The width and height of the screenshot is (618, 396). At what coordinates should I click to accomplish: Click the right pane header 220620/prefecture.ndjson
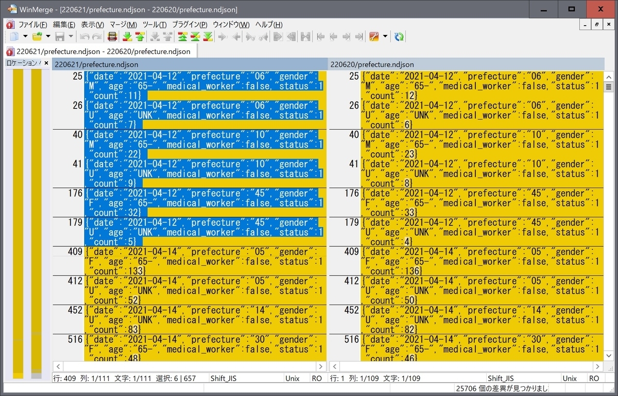click(466, 64)
